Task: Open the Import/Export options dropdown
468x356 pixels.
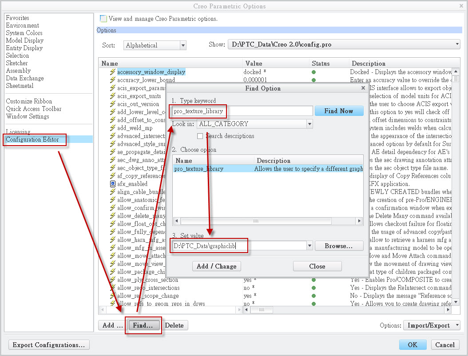Action: coord(457,325)
